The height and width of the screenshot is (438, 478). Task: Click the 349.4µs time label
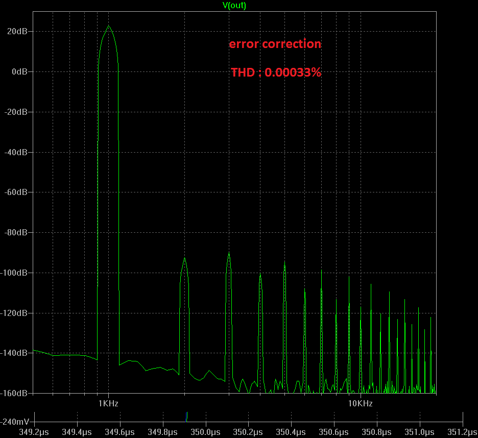pos(77,432)
